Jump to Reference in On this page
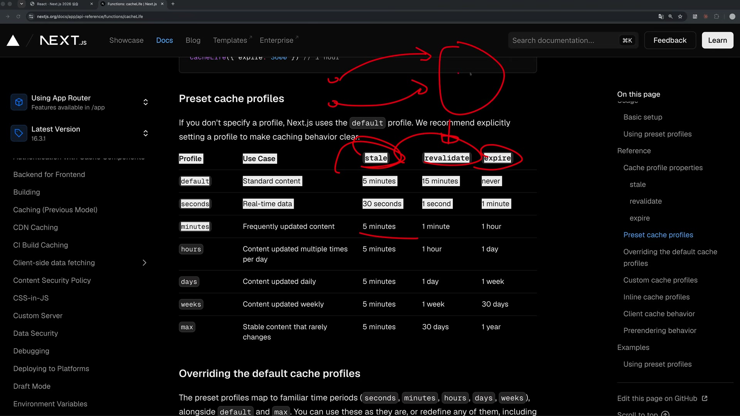This screenshot has width=740, height=416. click(634, 151)
